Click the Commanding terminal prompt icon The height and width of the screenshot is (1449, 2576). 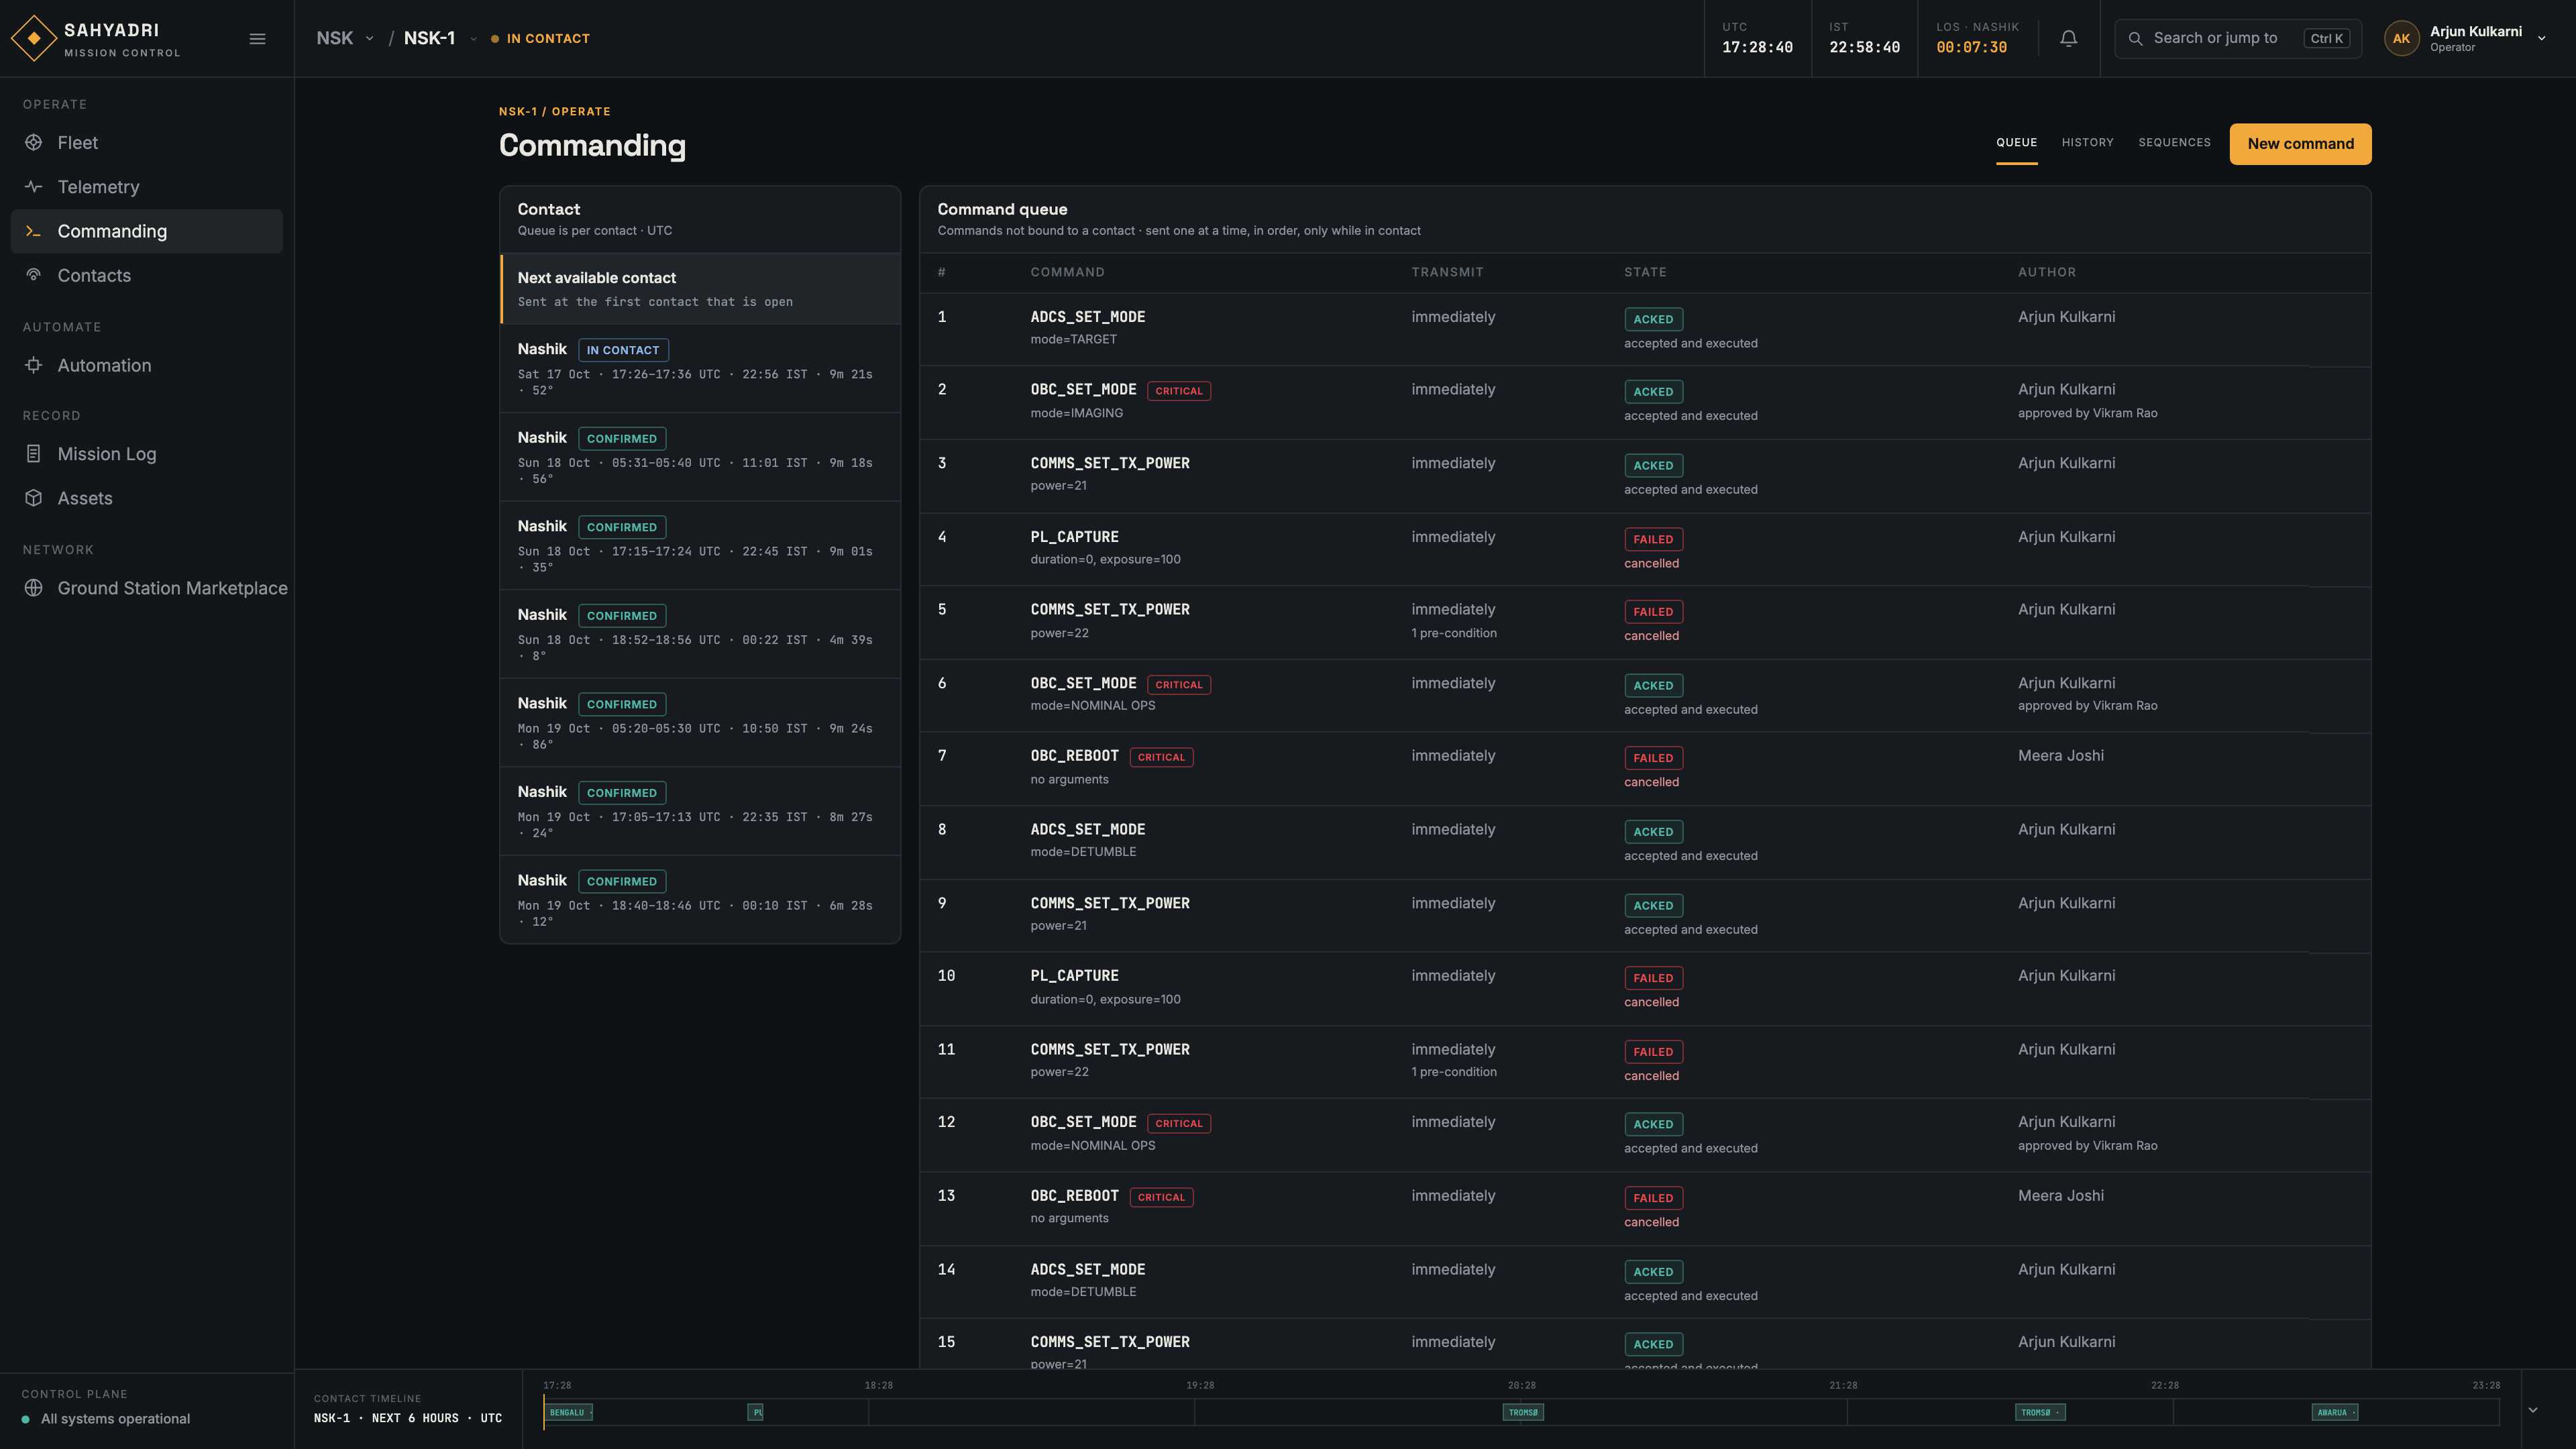point(34,231)
